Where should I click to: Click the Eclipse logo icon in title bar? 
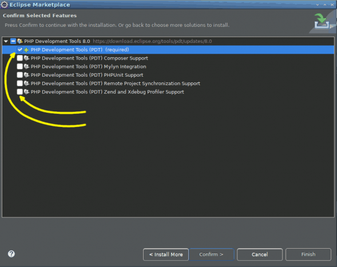(x=5, y=5)
